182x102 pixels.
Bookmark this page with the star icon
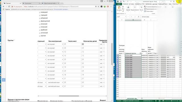tap(98, 7)
